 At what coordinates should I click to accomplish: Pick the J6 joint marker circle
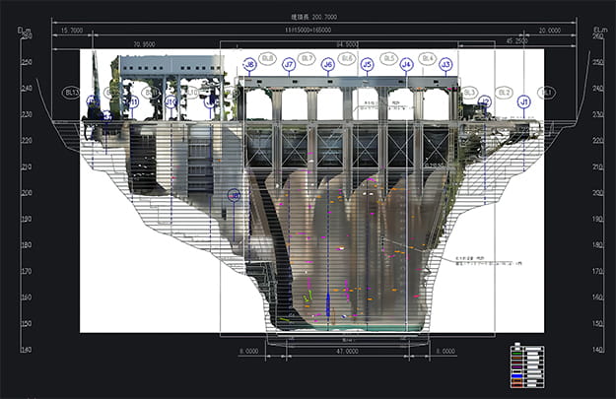coord(327,64)
